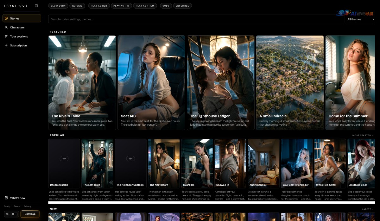Follow the Most Started link
This screenshot has width=380, height=221.
(363, 135)
